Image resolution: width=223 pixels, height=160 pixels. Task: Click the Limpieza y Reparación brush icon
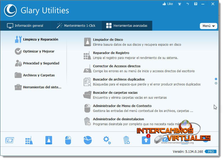[x=18, y=39]
